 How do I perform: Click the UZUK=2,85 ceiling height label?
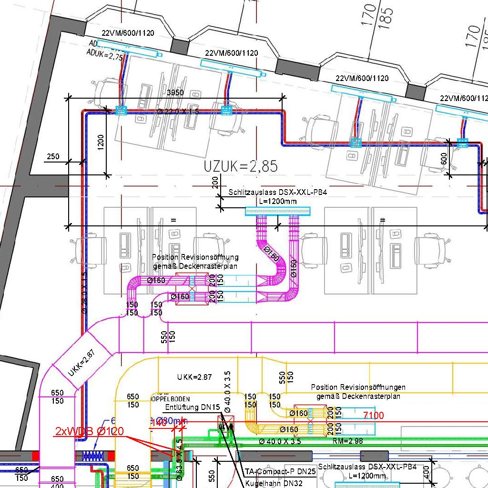point(241,166)
